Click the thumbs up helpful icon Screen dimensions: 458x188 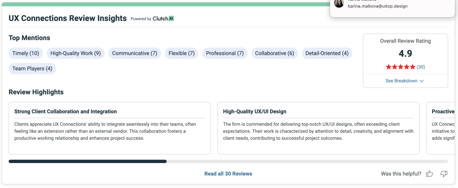pyautogui.click(x=429, y=174)
